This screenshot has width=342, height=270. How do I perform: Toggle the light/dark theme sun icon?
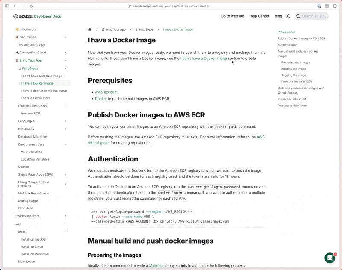point(288,16)
